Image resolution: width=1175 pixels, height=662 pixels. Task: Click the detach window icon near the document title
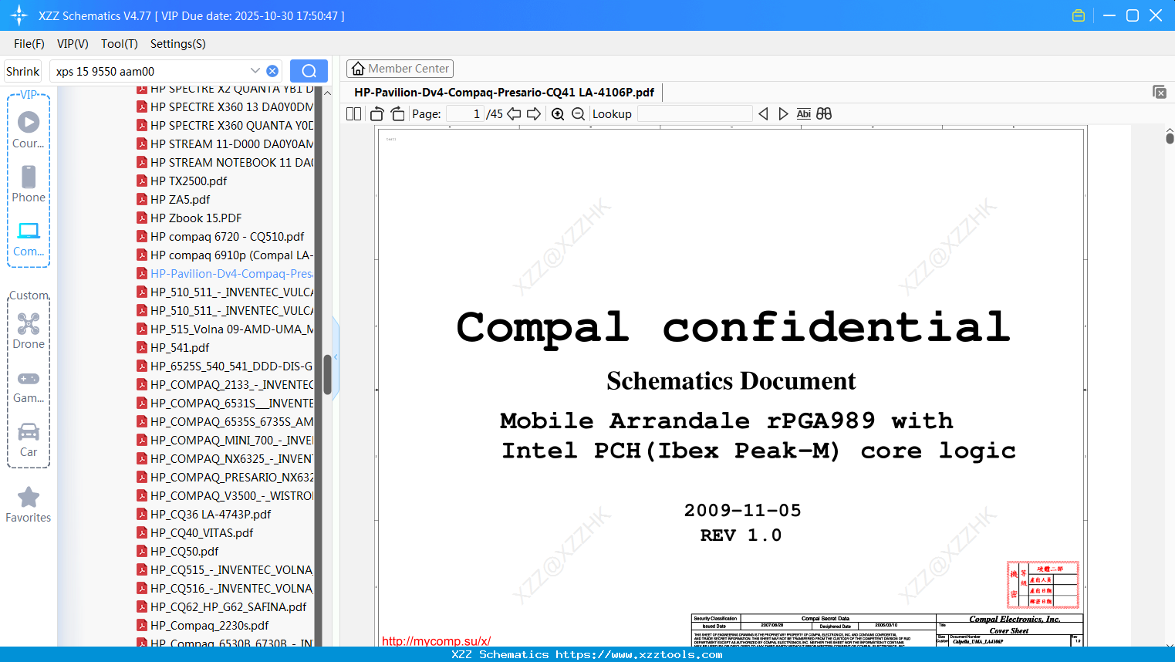coord(1160,92)
